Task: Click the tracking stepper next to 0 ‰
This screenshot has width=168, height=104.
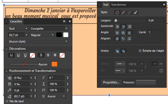Action: coord(35,84)
